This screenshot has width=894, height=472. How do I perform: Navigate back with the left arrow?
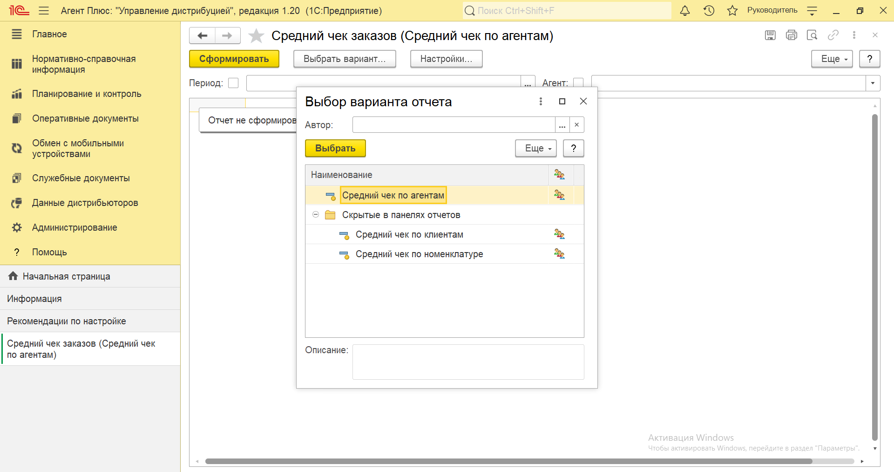click(x=202, y=35)
